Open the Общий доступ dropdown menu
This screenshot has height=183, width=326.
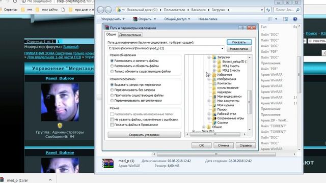click(177, 19)
